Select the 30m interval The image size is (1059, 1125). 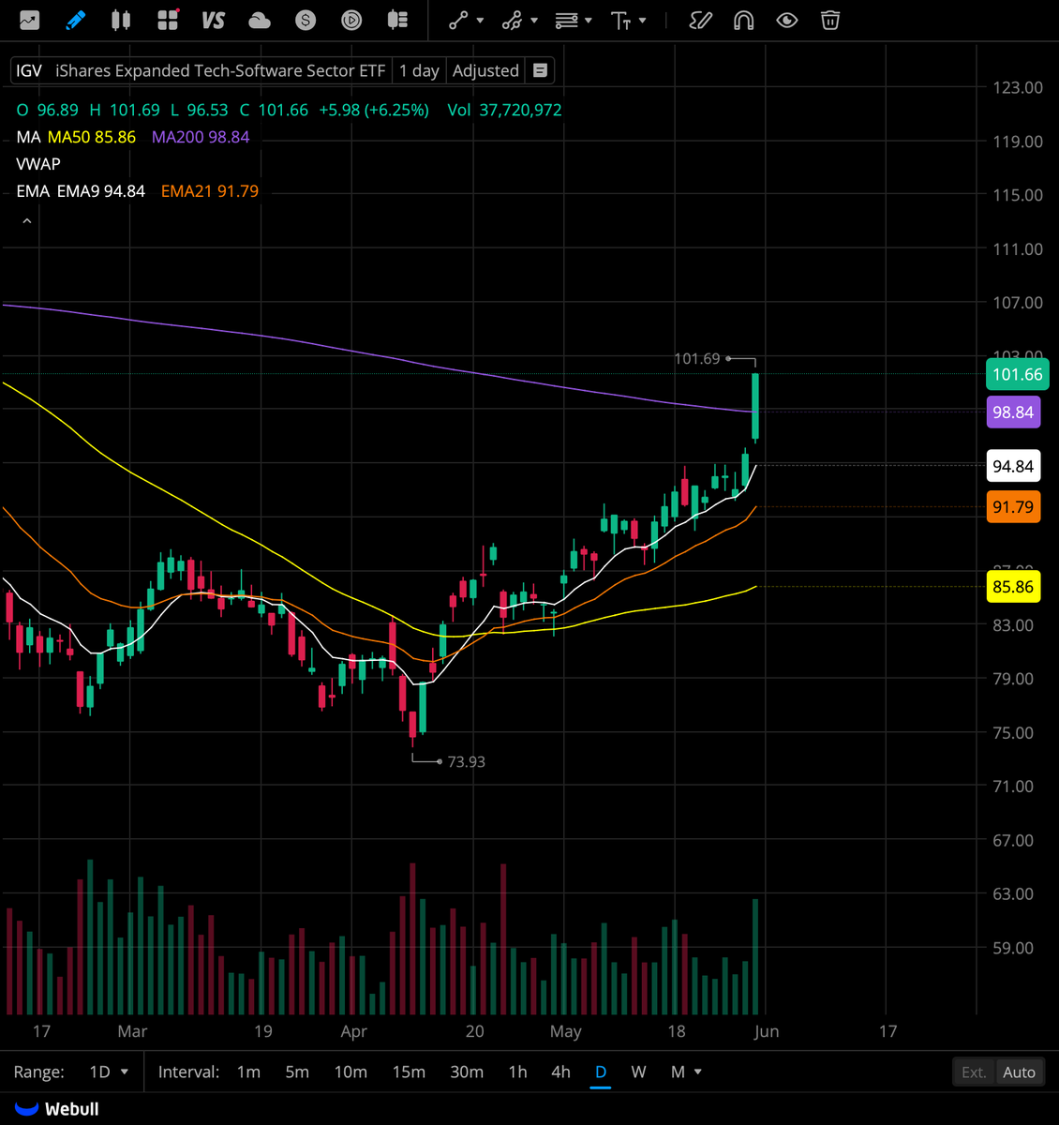(x=467, y=1072)
